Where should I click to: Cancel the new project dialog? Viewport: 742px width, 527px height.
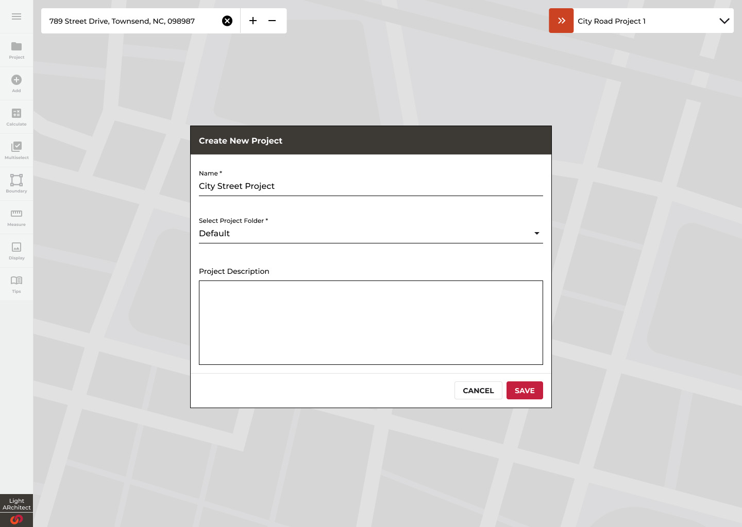[478, 391]
